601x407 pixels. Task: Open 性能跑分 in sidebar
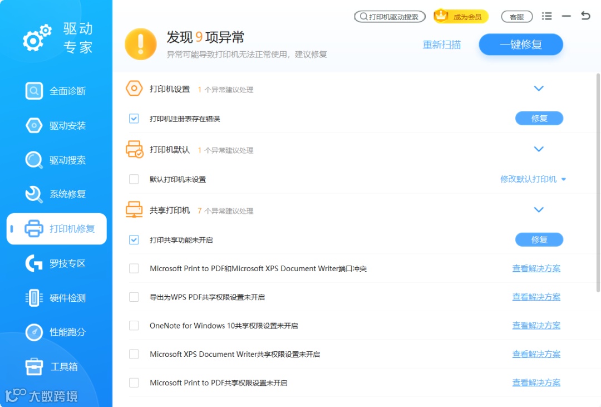pyautogui.click(x=56, y=332)
